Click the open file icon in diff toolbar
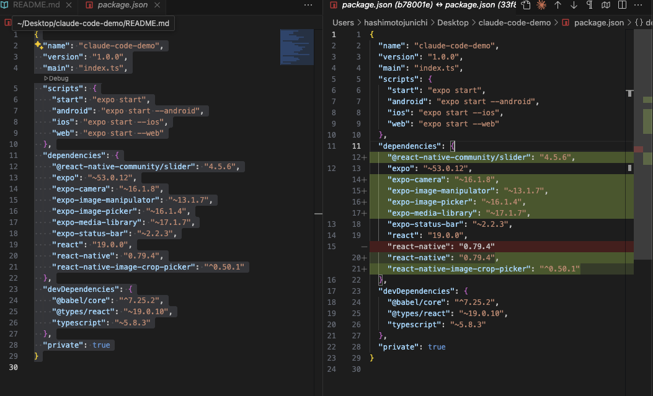653x396 pixels. coord(526,5)
